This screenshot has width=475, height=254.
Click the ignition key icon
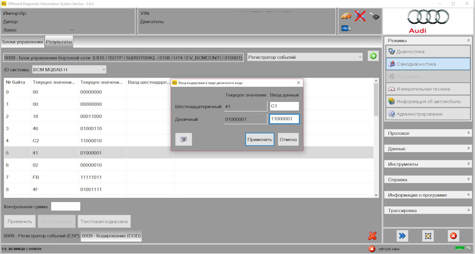click(374, 16)
